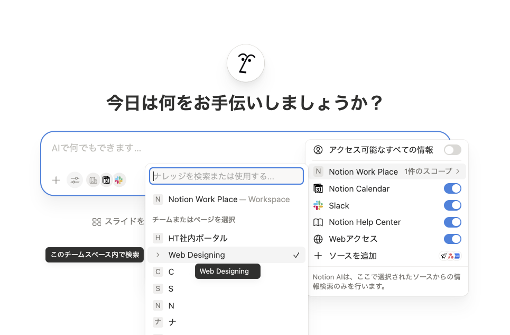Click the スライドを suggestion chip
Viewport: 510px width, 335px height.
pyautogui.click(x=118, y=222)
